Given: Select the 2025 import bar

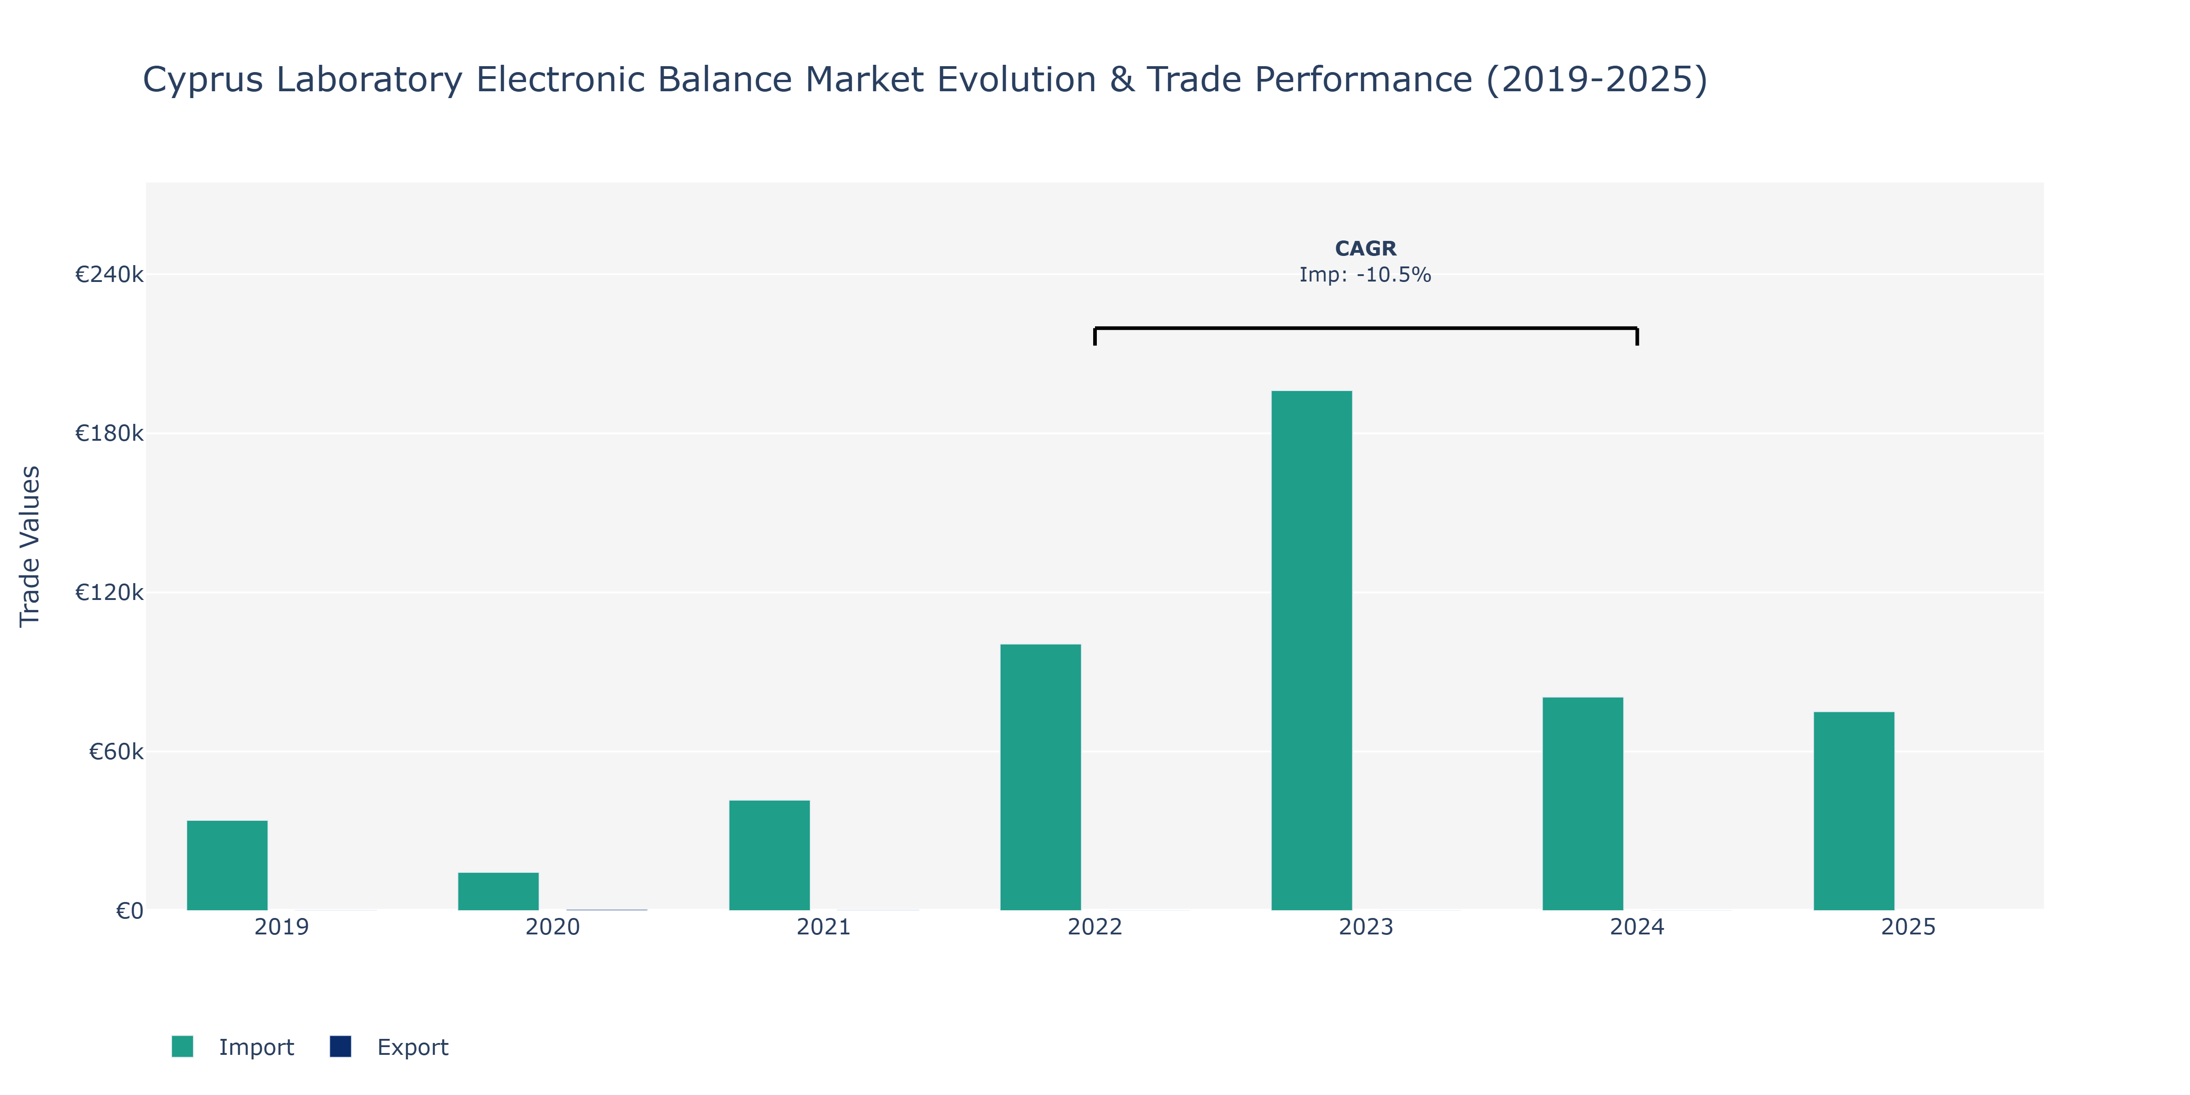Looking at the screenshot, I should click(x=1854, y=811).
